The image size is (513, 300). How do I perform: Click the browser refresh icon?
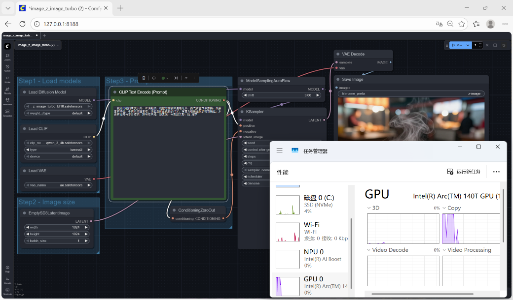[x=22, y=24]
